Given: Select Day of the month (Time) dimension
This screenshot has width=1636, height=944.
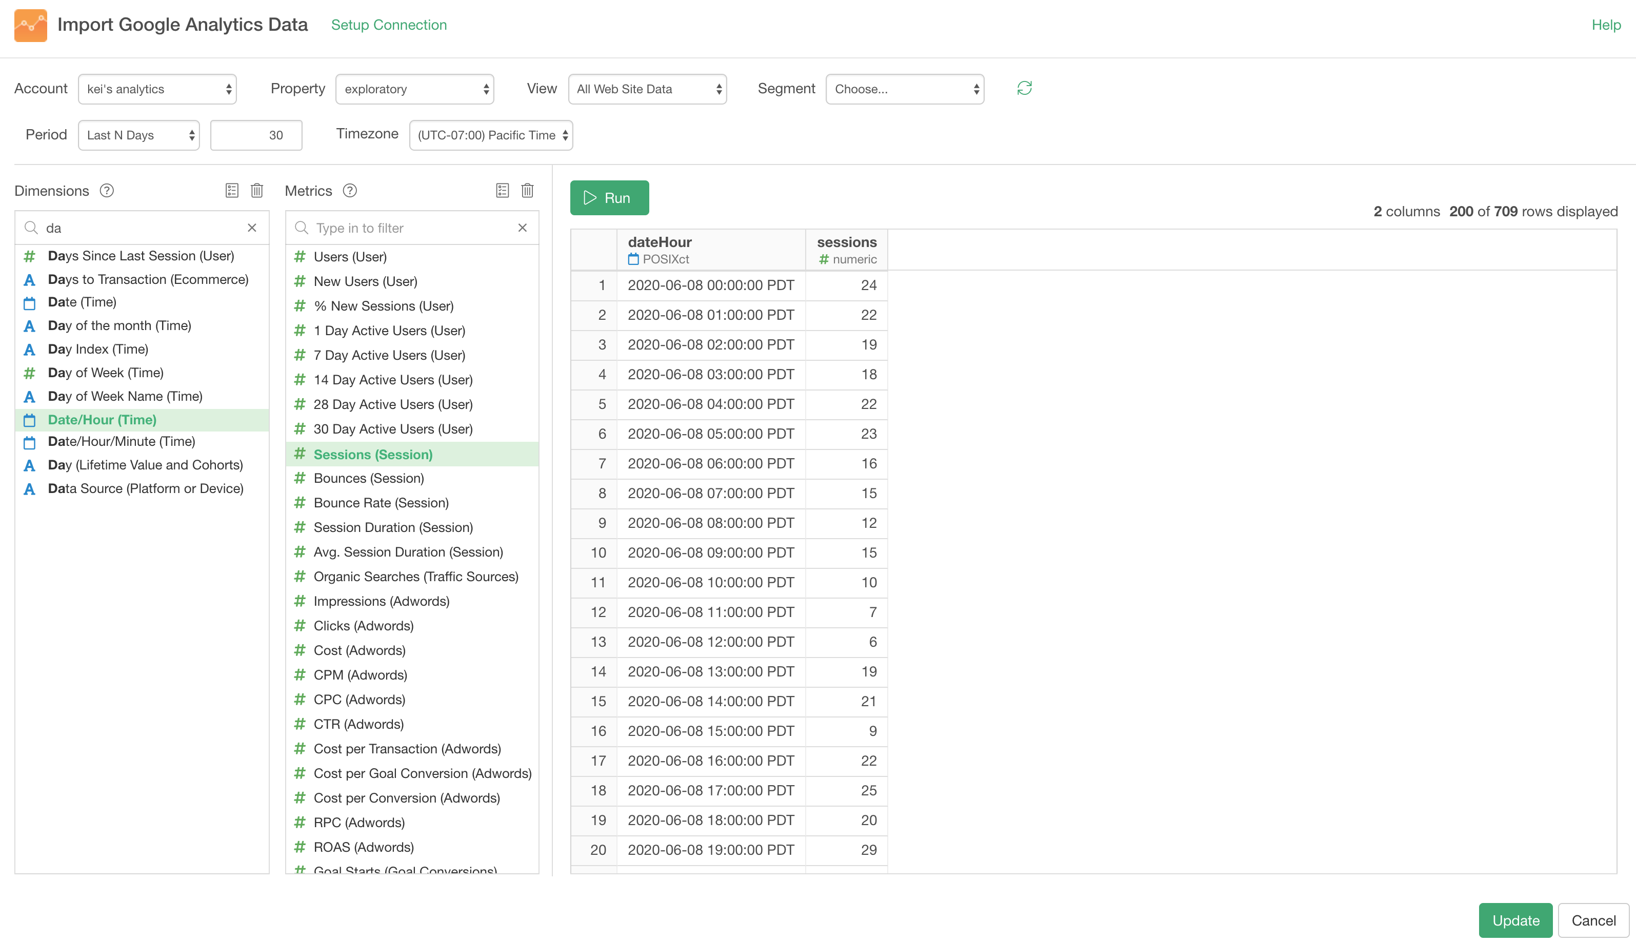Looking at the screenshot, I should 142,325.
